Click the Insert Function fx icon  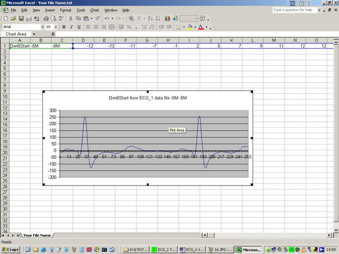(x=53, y=34)
